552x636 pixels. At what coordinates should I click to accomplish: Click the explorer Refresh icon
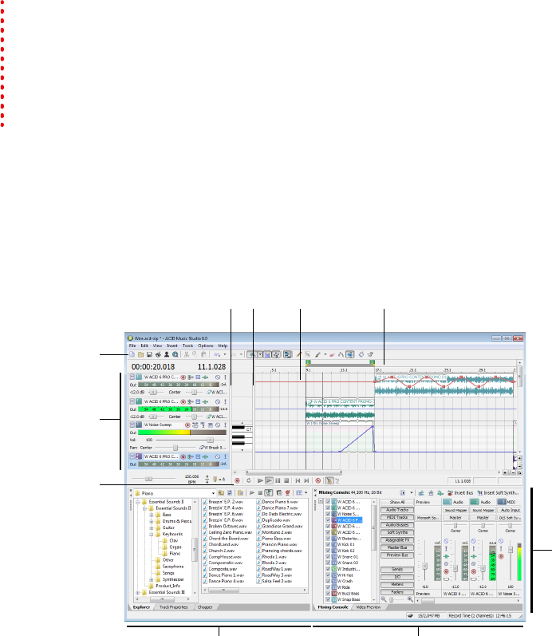tap(230, 493)
